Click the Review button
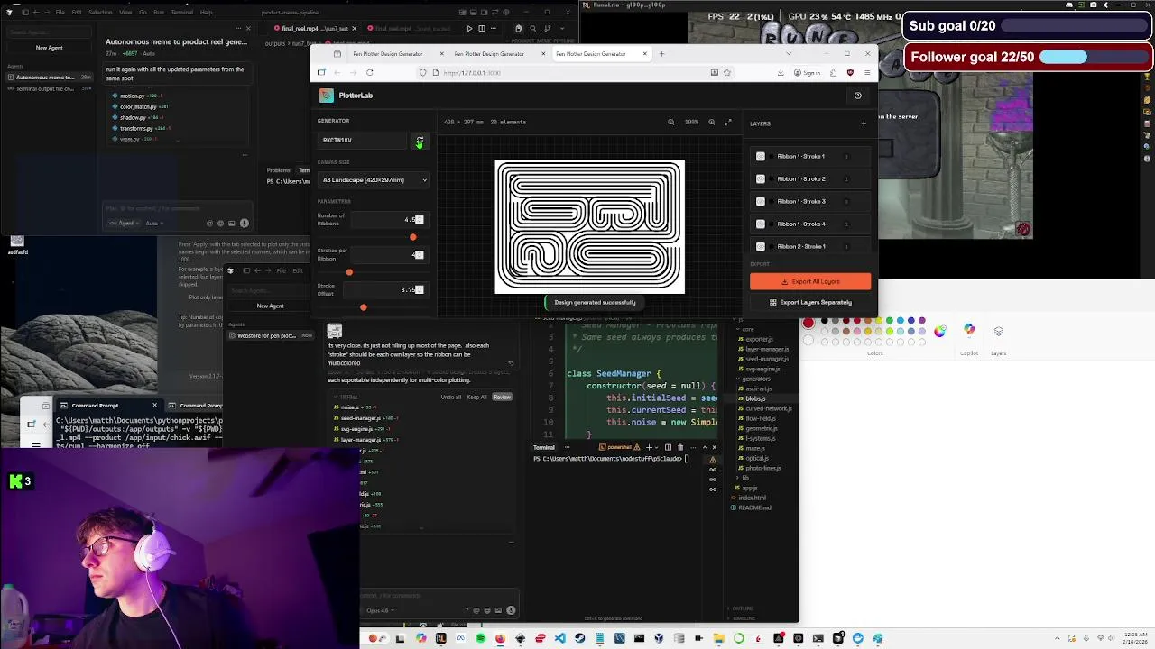Viewport: 1155px width, 649px height. [502, 398]
